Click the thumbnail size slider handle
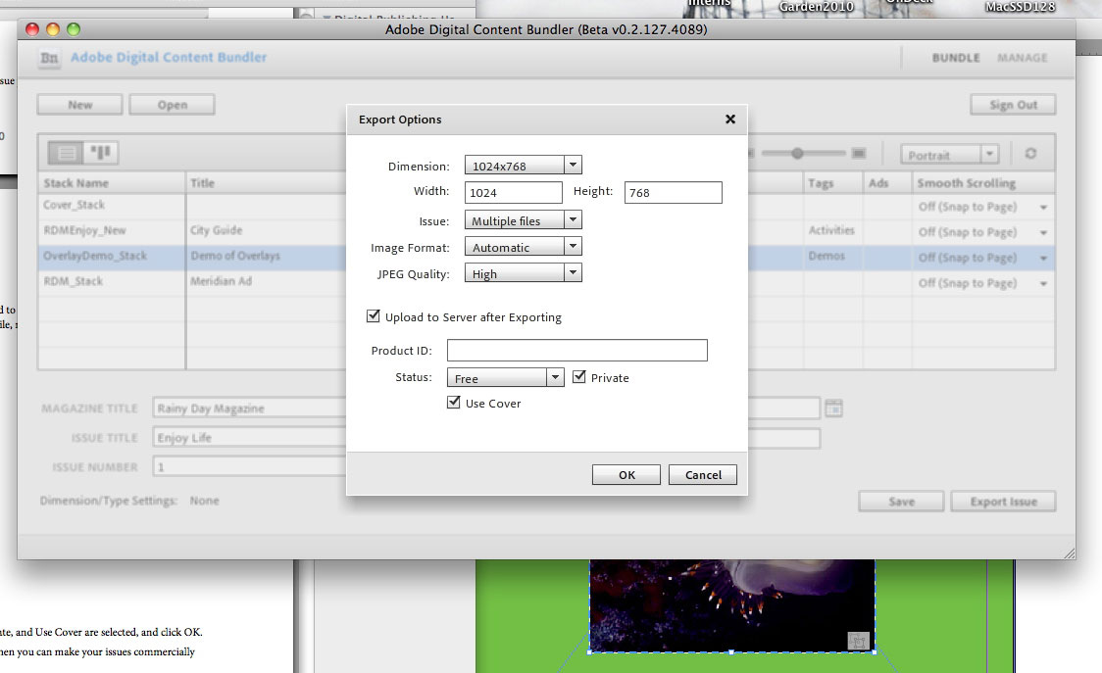This screenshot has height=673, width=1102. [797, 153]
